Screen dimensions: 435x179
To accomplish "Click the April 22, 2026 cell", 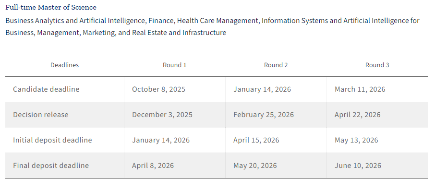I will (x=357, y=115).
